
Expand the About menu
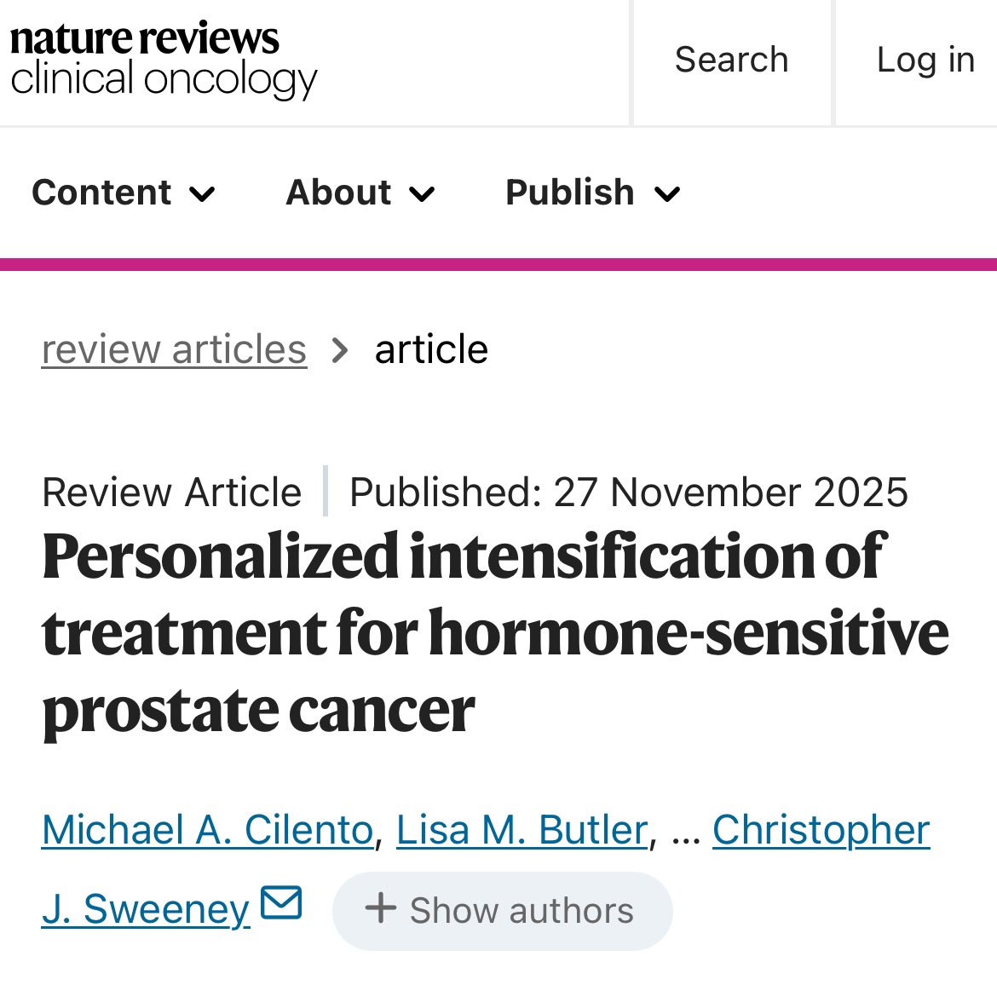pos(360,193)
